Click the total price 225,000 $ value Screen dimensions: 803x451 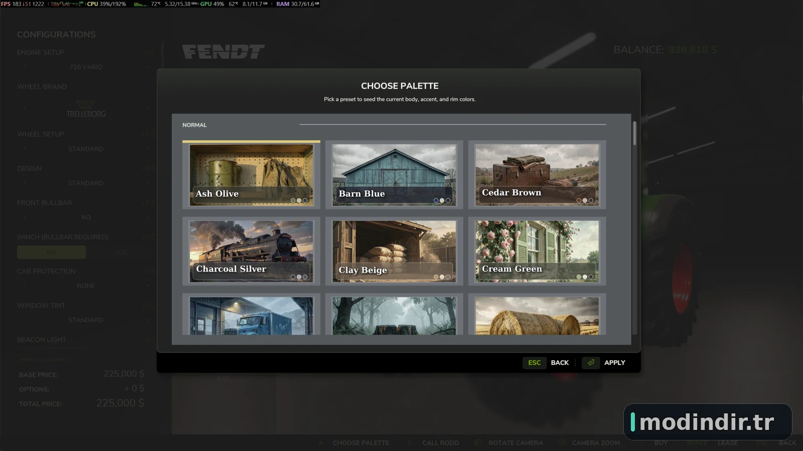tap(120, 403)
